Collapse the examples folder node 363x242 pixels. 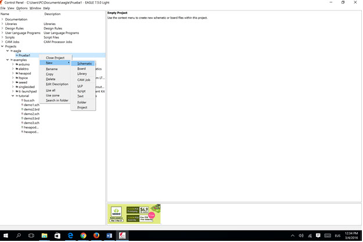(x=8, y=60)
